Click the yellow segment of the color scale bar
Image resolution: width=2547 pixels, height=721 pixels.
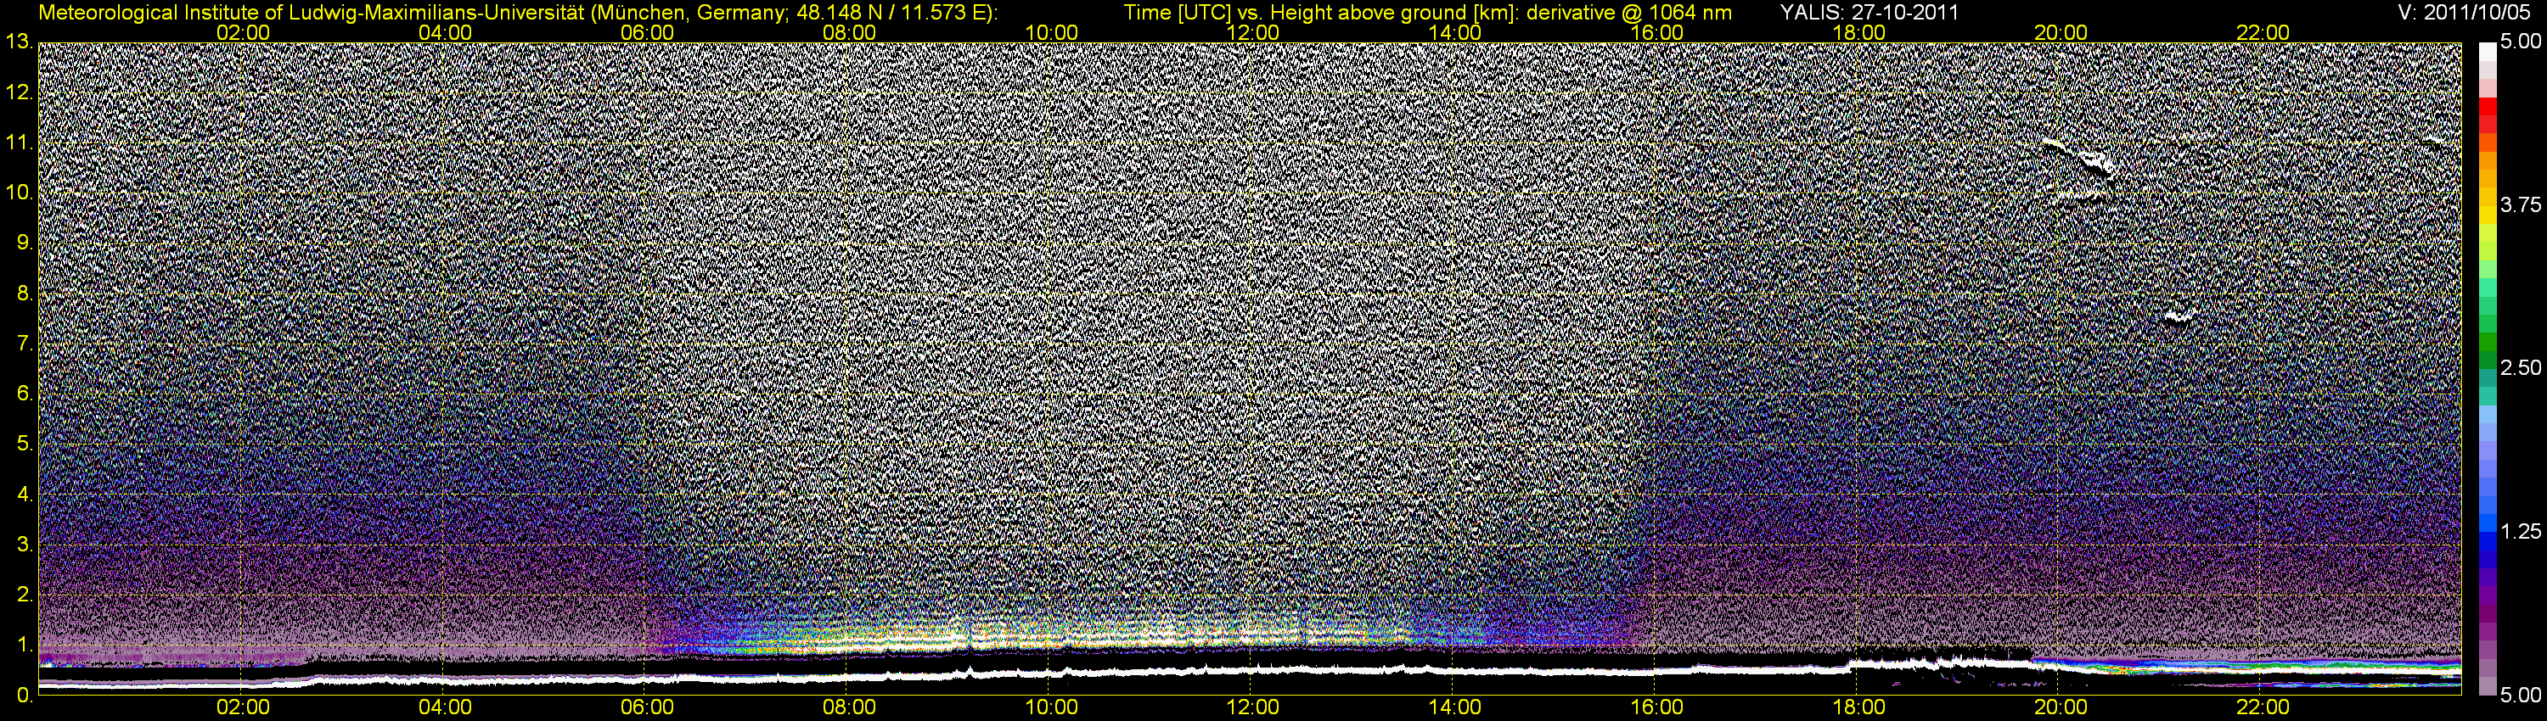click(x=2488, y=215)
